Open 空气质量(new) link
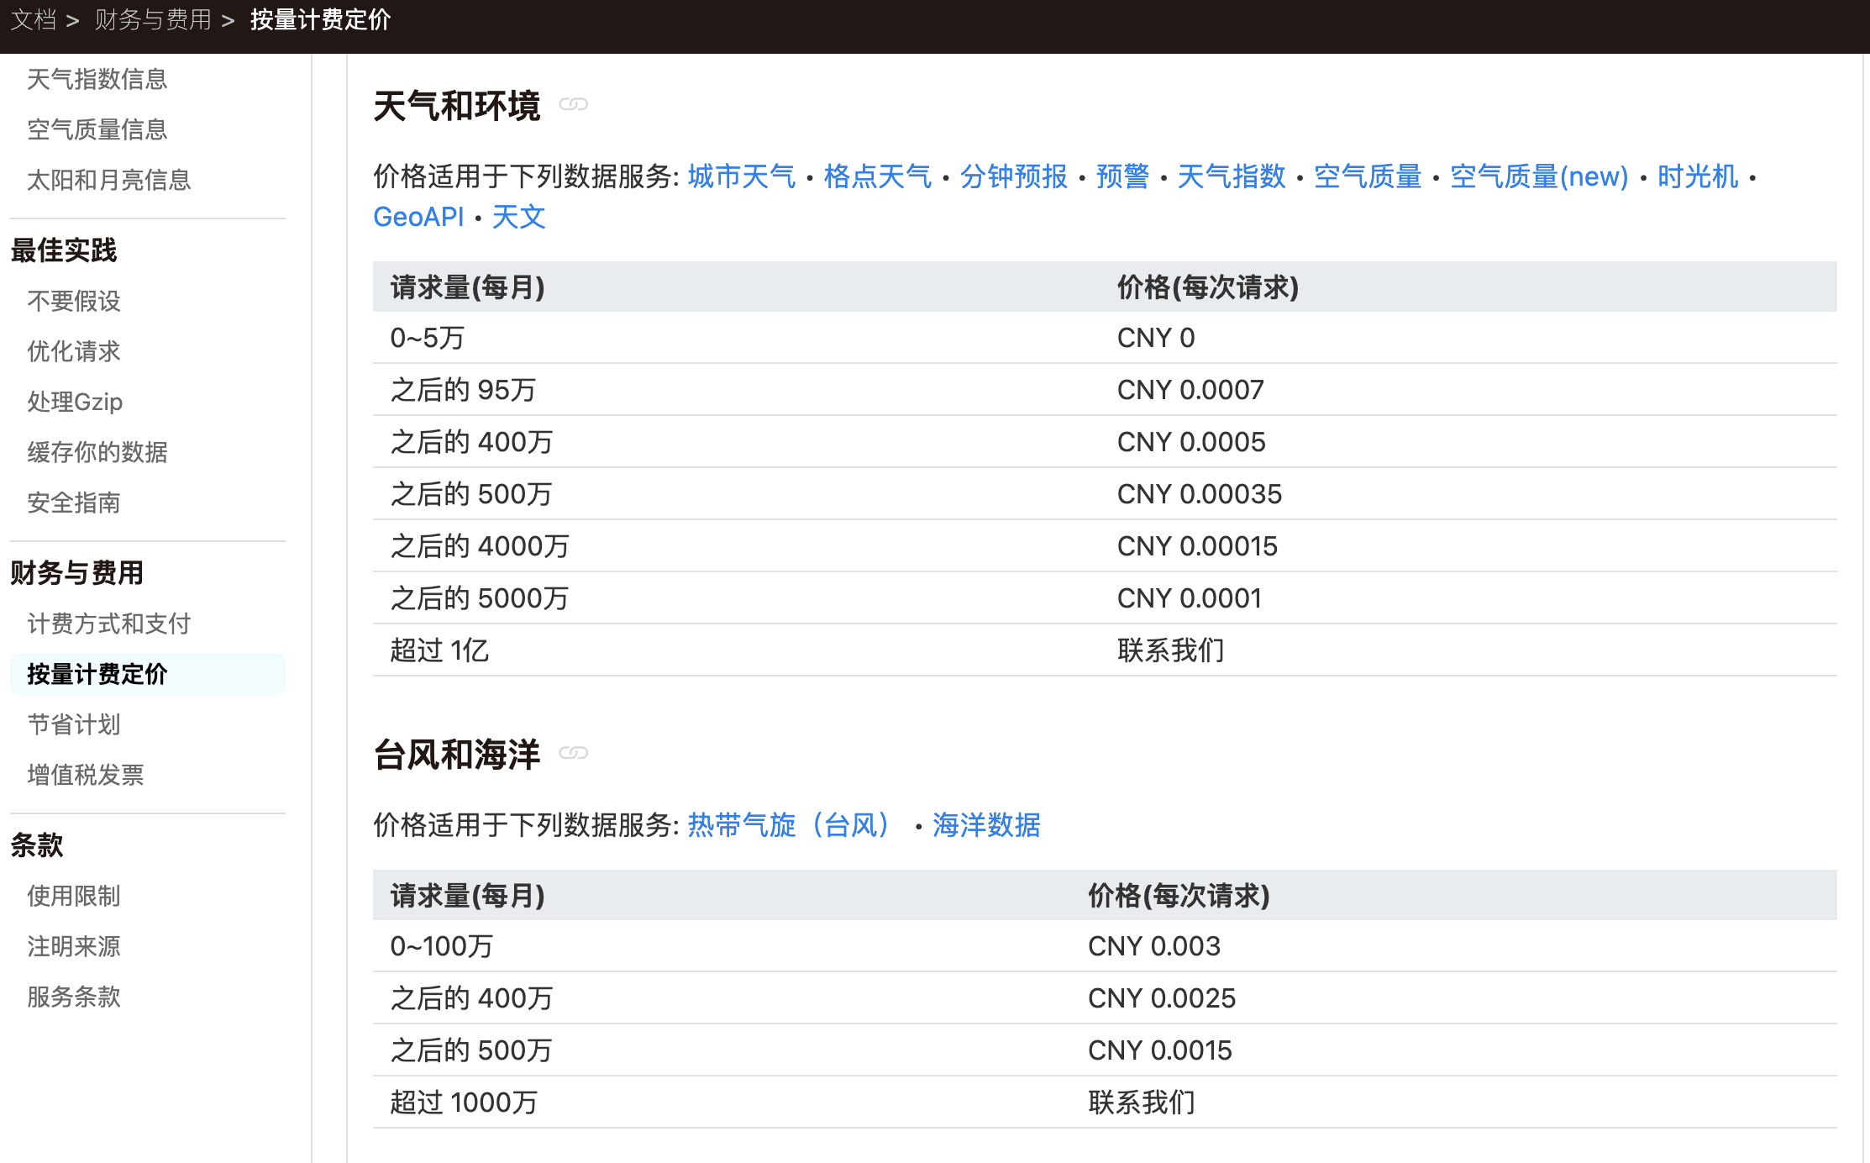The image size is (1870, 1163). coord(1538,176)
